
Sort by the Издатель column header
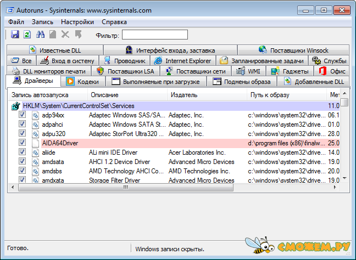(x=207, y=95)
